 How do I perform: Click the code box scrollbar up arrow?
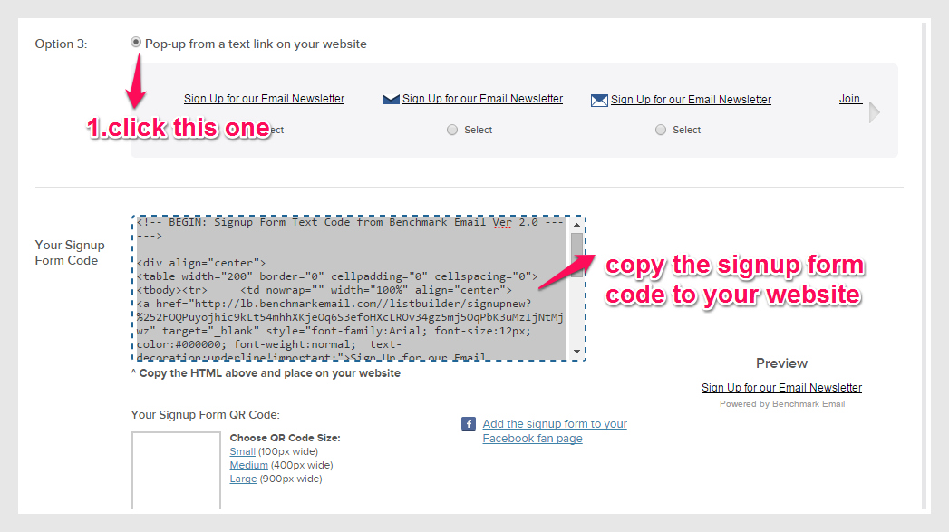576,224
